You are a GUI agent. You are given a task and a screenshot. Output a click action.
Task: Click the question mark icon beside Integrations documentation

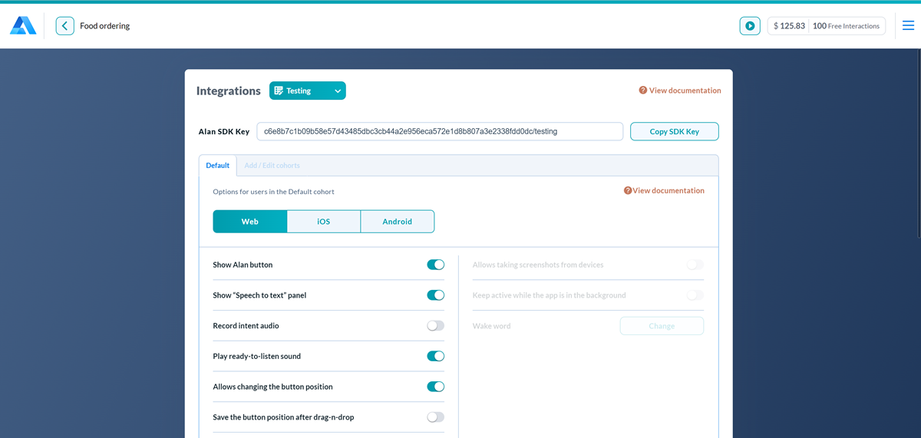pos(643,91)
